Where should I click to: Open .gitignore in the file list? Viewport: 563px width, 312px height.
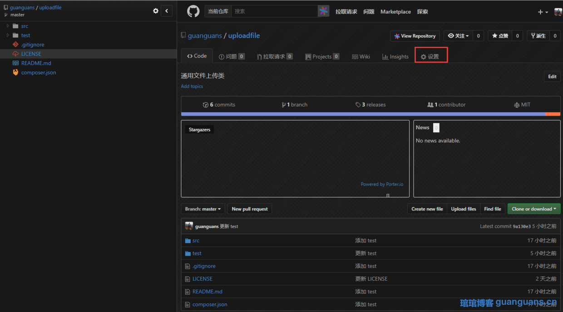click(x=204, y=266)
